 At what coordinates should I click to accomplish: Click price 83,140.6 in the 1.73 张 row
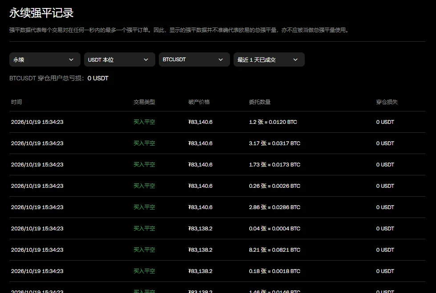tap(201, 165)
